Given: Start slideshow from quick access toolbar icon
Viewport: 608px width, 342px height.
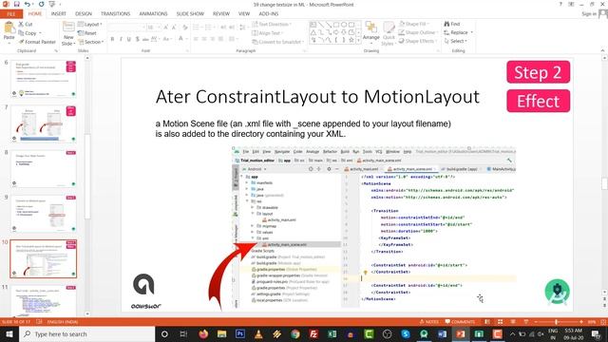Looking at the screenshot, I should point(52,4).
